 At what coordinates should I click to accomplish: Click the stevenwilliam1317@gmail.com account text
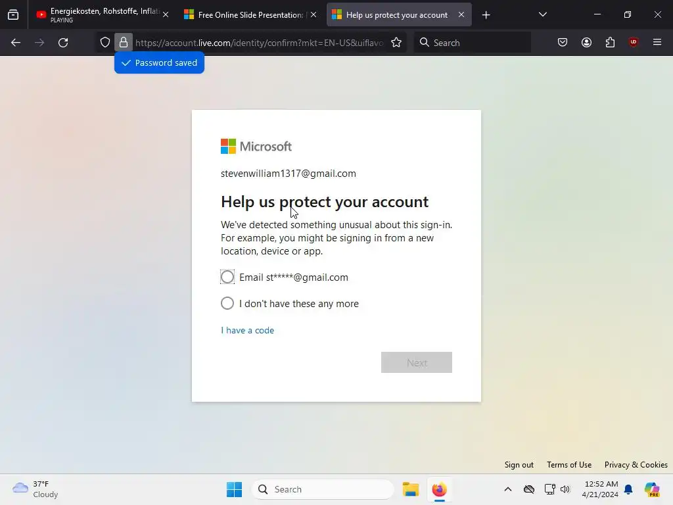(x=289, y=174)
